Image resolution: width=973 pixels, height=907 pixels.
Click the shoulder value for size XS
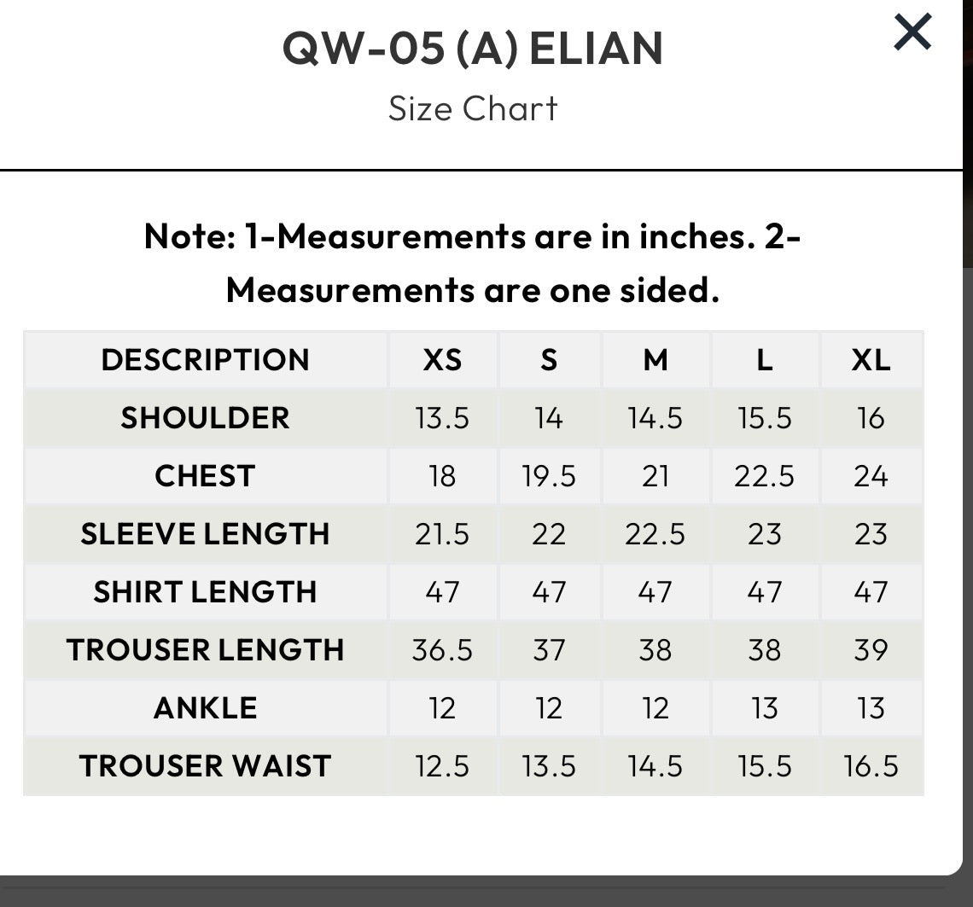tap(442, 418)
